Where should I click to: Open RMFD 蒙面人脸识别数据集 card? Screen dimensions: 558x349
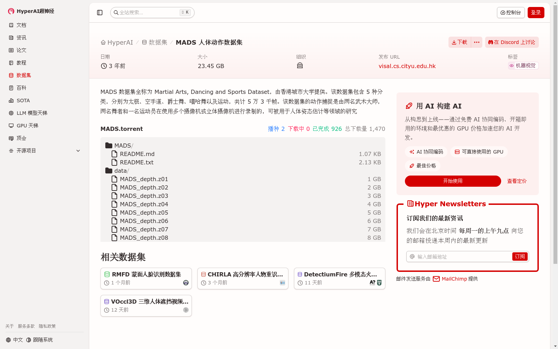(x=146, y=279)
